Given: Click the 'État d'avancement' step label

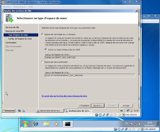Looking at the screenshot, I should 13,46.
